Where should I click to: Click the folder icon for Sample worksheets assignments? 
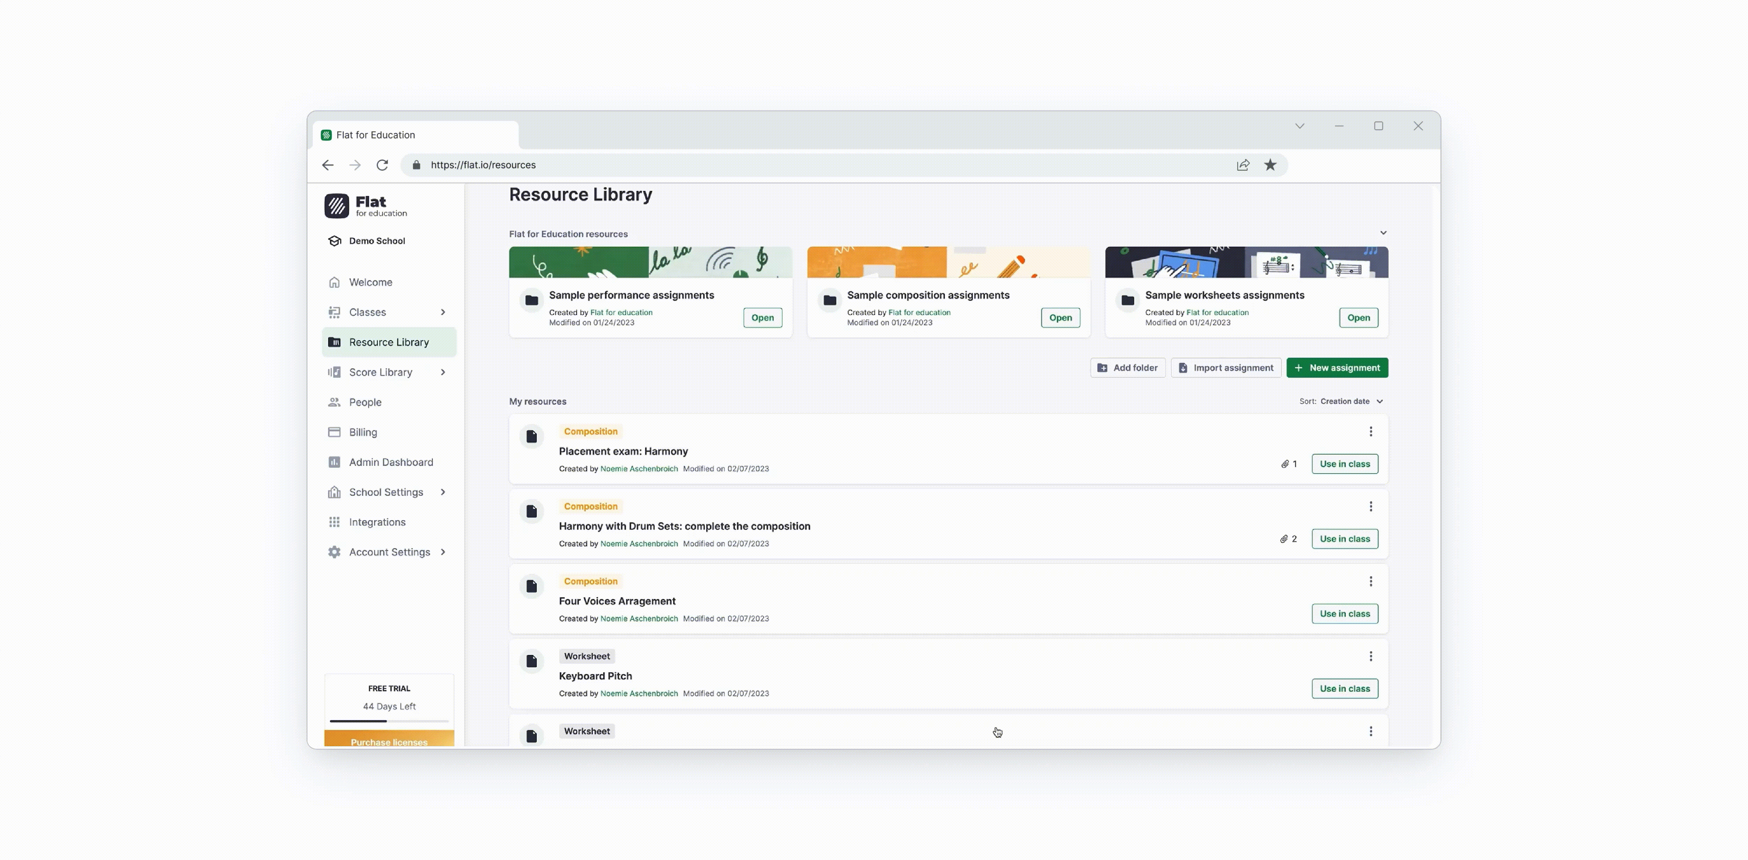pyautogui.click(x=1128, y=300)
